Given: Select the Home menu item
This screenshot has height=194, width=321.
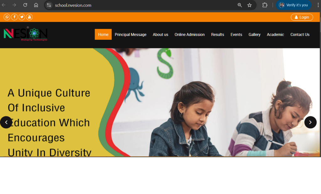Looking at the screenshot, I should pyautogui.click(x=103, y=34).
